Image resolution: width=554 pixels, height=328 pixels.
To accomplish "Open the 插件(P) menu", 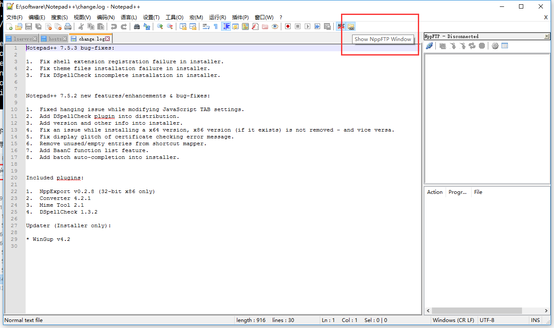I will 240,18.
